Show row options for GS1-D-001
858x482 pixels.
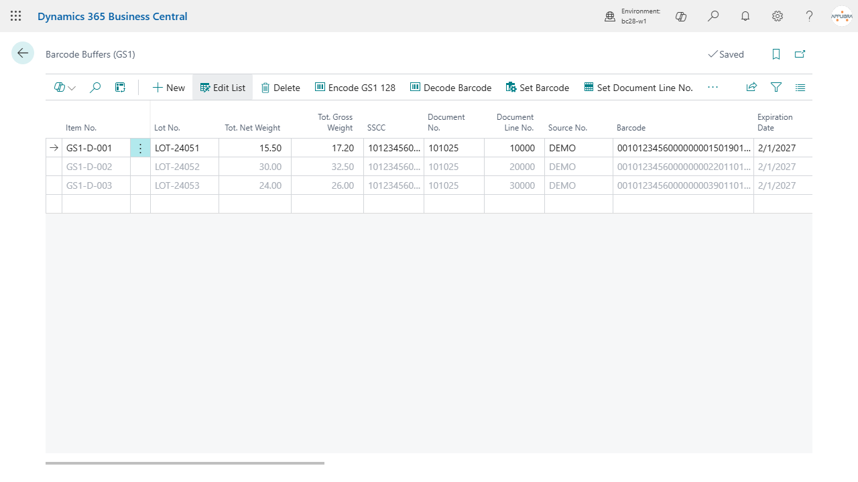tap(140, 148)
